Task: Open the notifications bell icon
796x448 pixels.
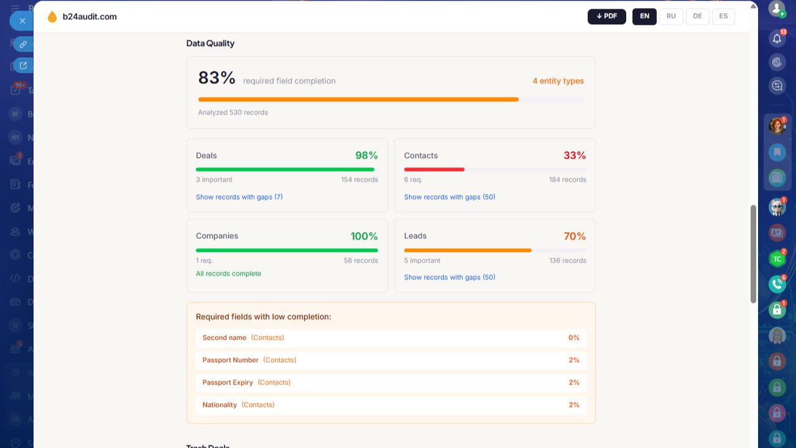Action: click(777, 39)
